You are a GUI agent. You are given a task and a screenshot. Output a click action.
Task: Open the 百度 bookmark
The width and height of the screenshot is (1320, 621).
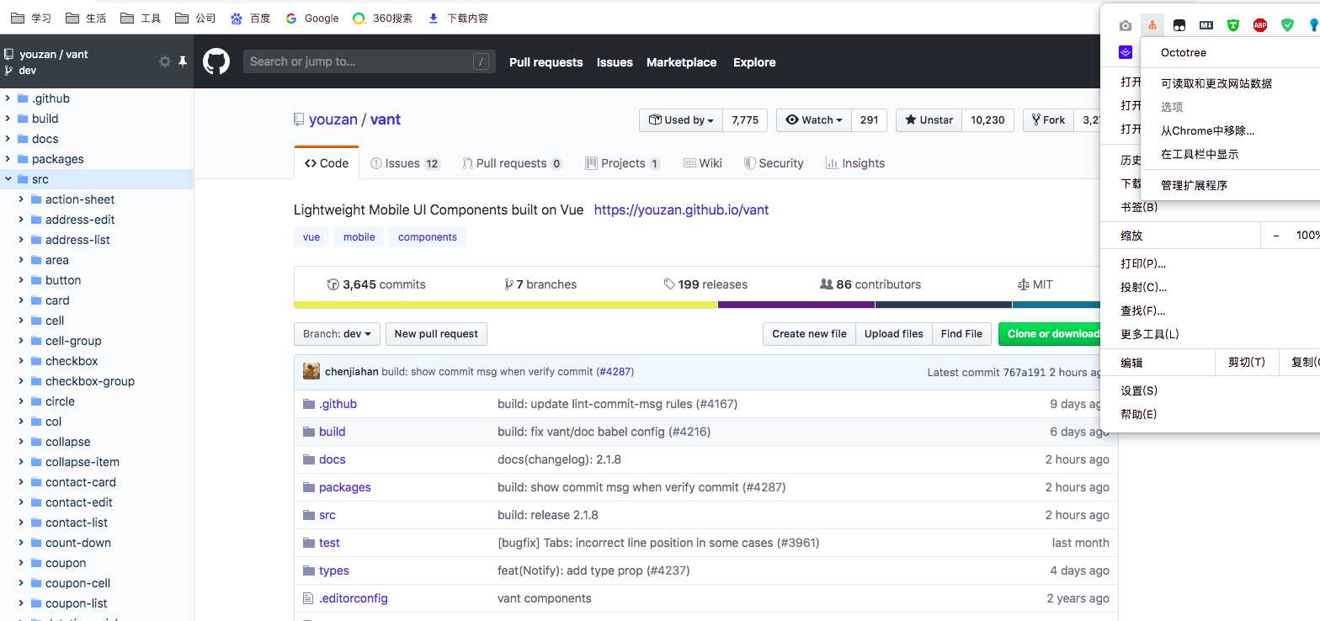250,18
